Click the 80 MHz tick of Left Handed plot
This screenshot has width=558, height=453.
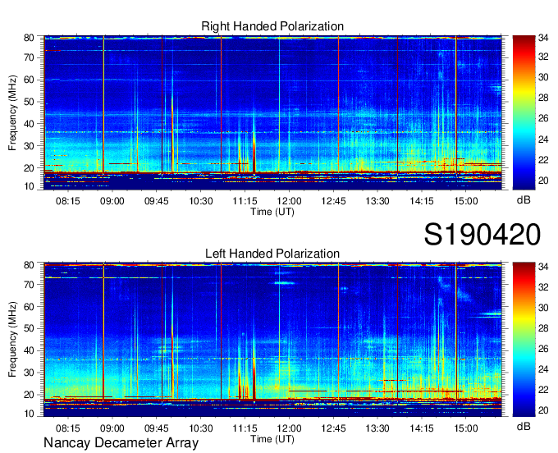point(29,265)
